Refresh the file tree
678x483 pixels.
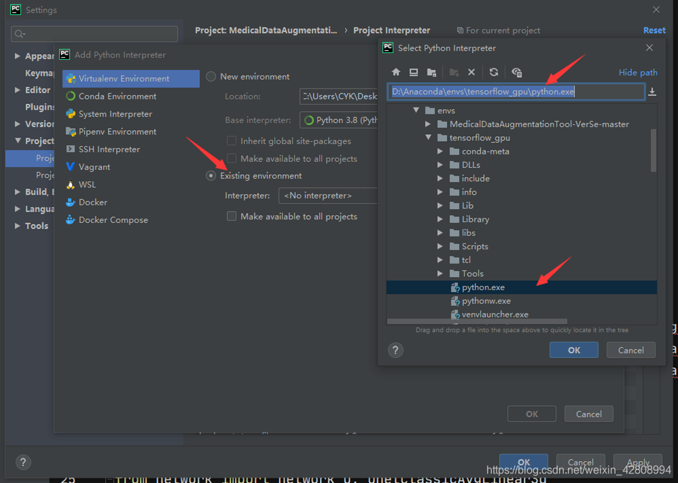tap(493, 72)
